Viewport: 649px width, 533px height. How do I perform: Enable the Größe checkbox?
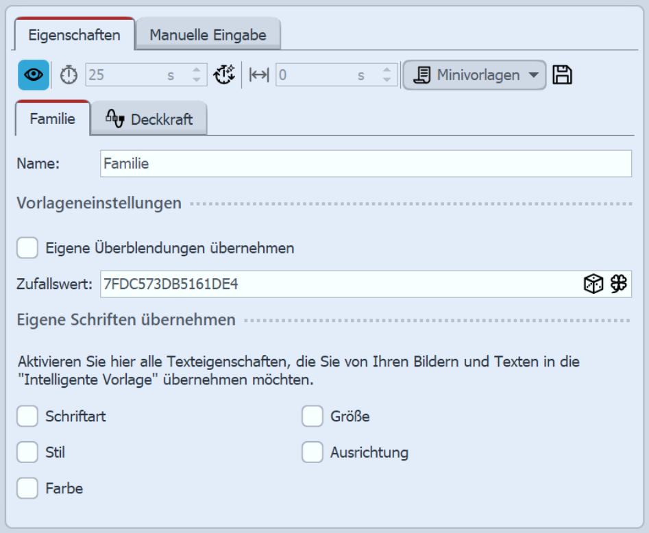313,416
